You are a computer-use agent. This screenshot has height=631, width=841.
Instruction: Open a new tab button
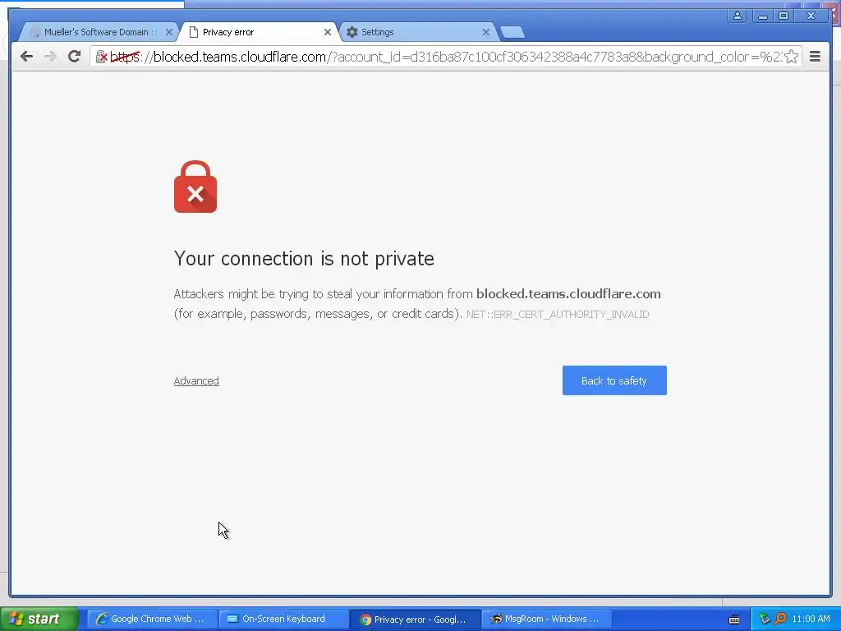(x=512, y=33)
